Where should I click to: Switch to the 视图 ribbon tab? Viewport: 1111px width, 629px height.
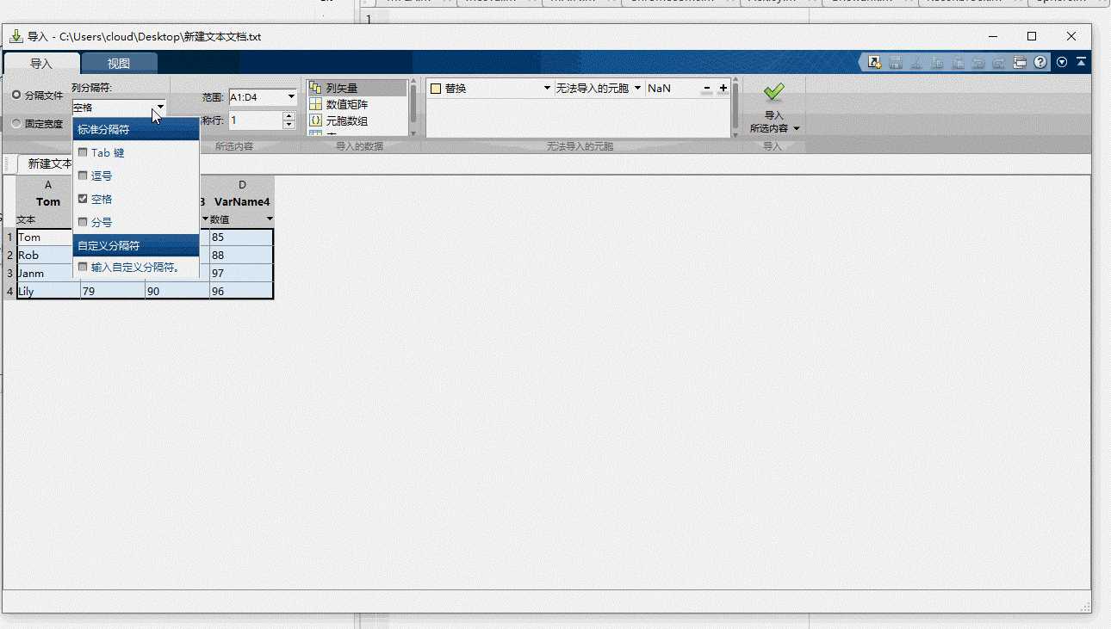[119, 64]
